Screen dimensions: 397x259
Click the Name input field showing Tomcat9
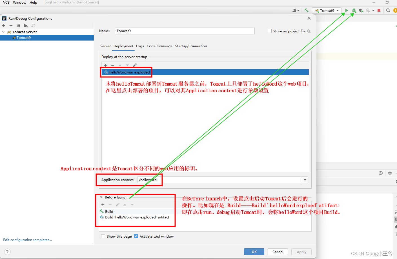(x=185, y=31)
